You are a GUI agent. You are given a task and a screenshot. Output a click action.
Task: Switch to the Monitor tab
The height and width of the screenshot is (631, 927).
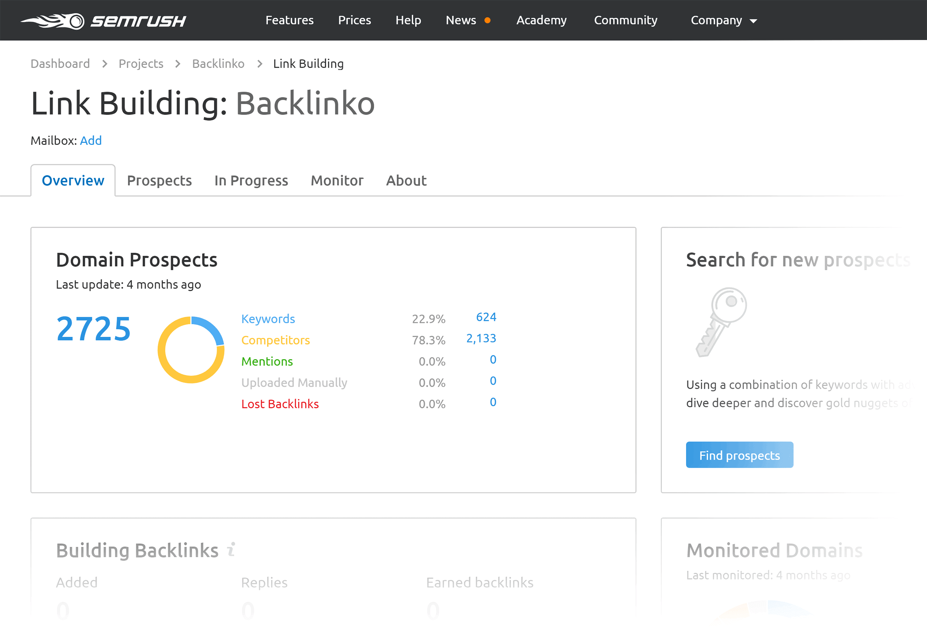[337, 180]
